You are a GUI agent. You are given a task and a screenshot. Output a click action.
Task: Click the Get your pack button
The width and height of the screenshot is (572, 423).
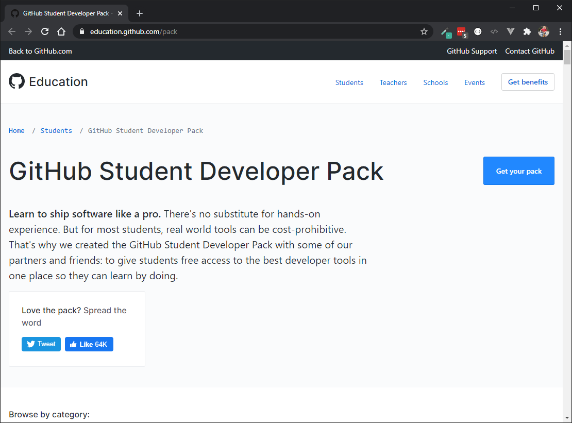[519, 171]
